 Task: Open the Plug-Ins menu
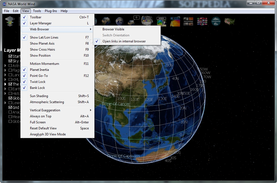51,11
